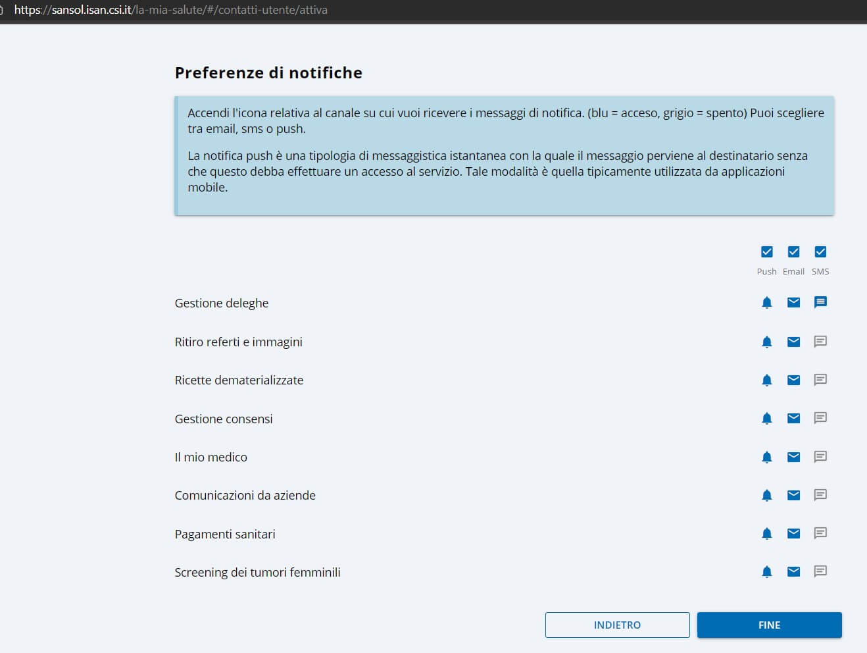Toggle email icon for Il mio medico
Image resolution: width=867 pixels, height=653 pixels.
coord(793,457)
